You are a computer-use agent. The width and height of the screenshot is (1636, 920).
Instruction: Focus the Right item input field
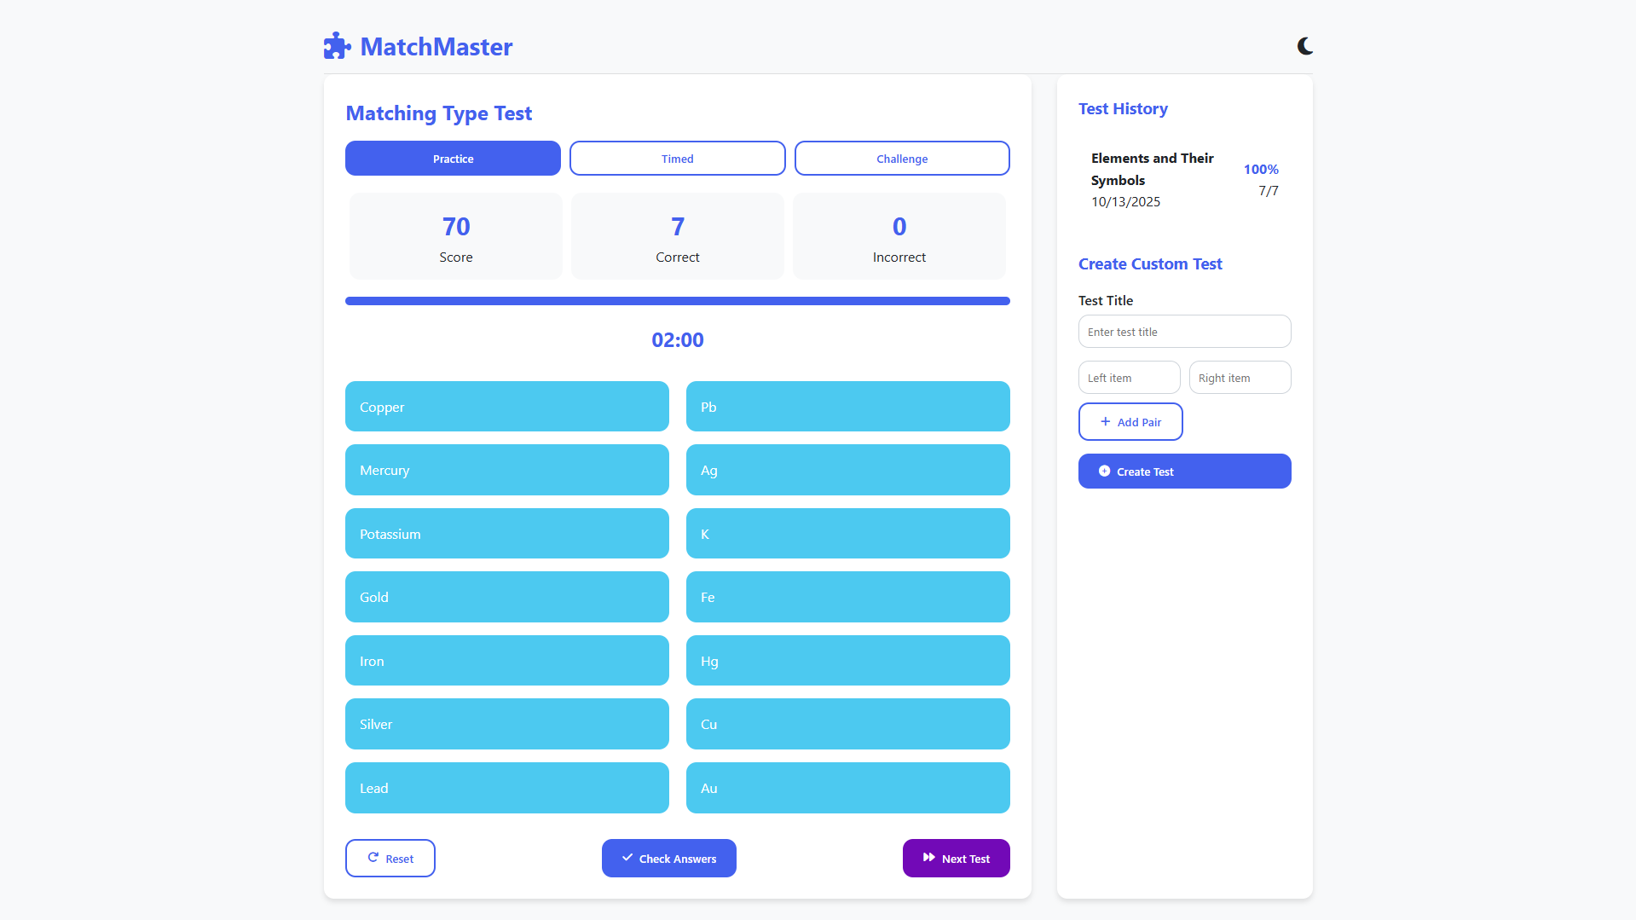1240,378
